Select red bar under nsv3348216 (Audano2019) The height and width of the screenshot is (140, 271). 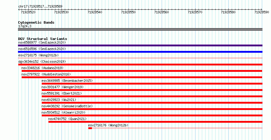[x=142, y=71]
